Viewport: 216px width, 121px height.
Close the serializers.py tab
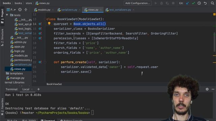pyautogui.click(x=80, y=10)
